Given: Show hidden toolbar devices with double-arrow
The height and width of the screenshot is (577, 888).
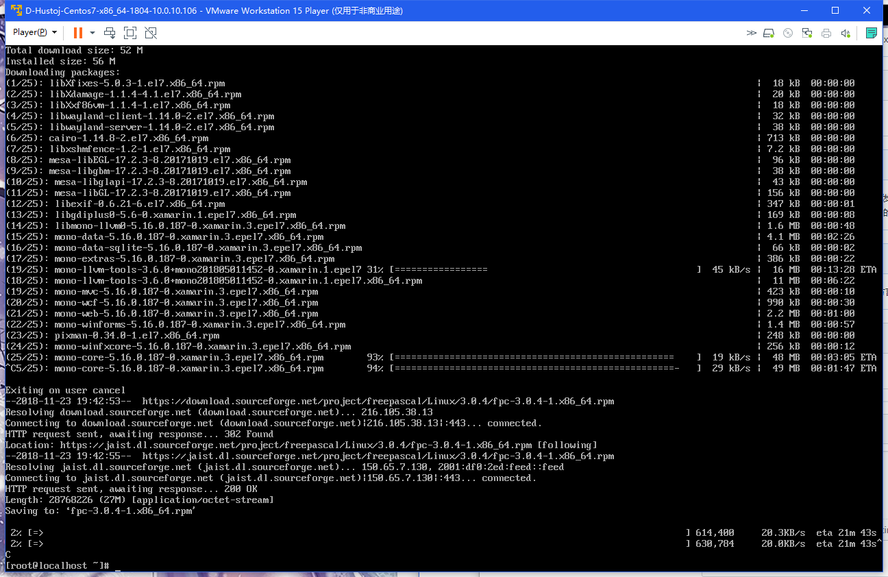Looking at the screenshot, I should [x=752, y=32].
